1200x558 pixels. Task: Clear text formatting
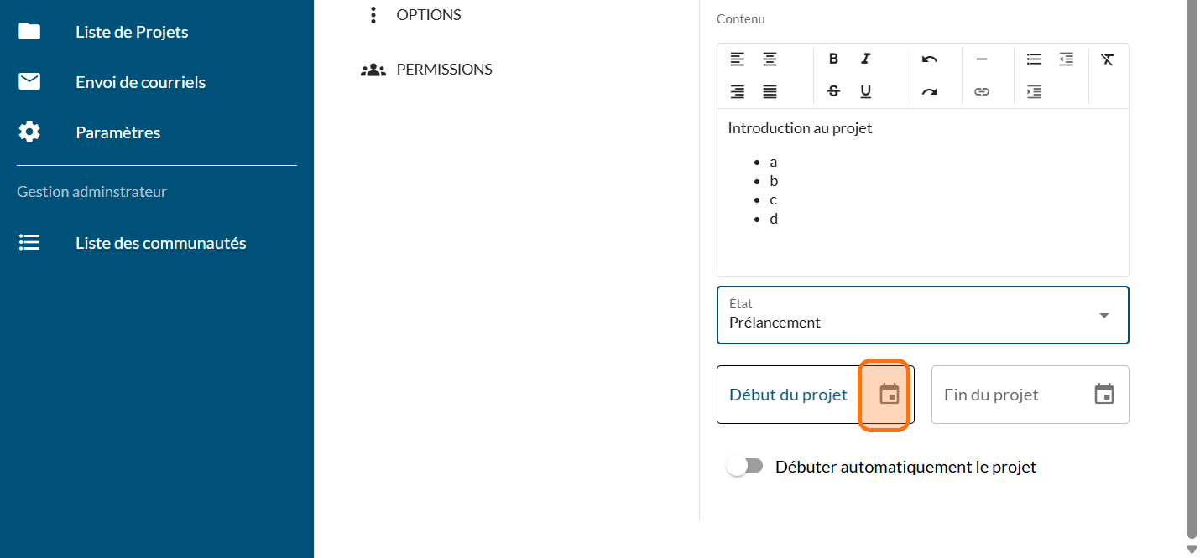[x=1108, y=59]
